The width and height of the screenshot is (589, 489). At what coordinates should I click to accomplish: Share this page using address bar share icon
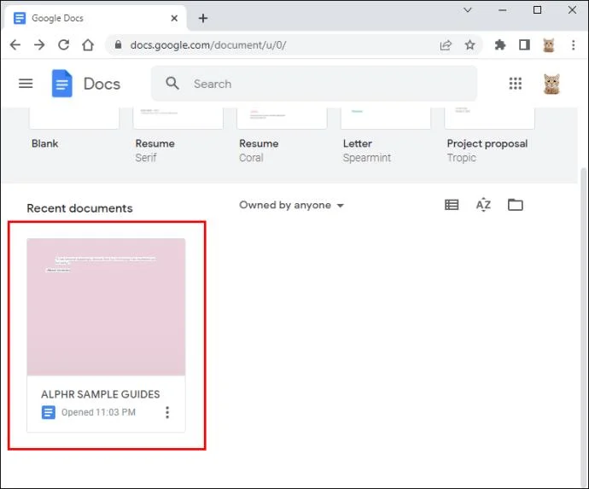click(446, 45)
